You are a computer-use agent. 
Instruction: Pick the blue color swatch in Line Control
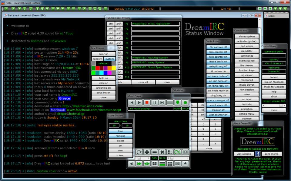[x=105, y=73]
